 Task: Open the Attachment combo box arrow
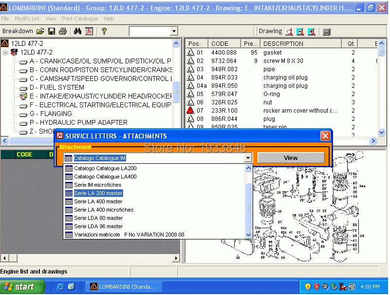click(248, 157)
